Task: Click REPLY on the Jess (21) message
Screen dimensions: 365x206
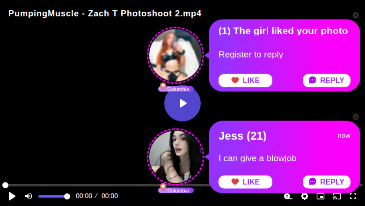Action: click(327, 182)
